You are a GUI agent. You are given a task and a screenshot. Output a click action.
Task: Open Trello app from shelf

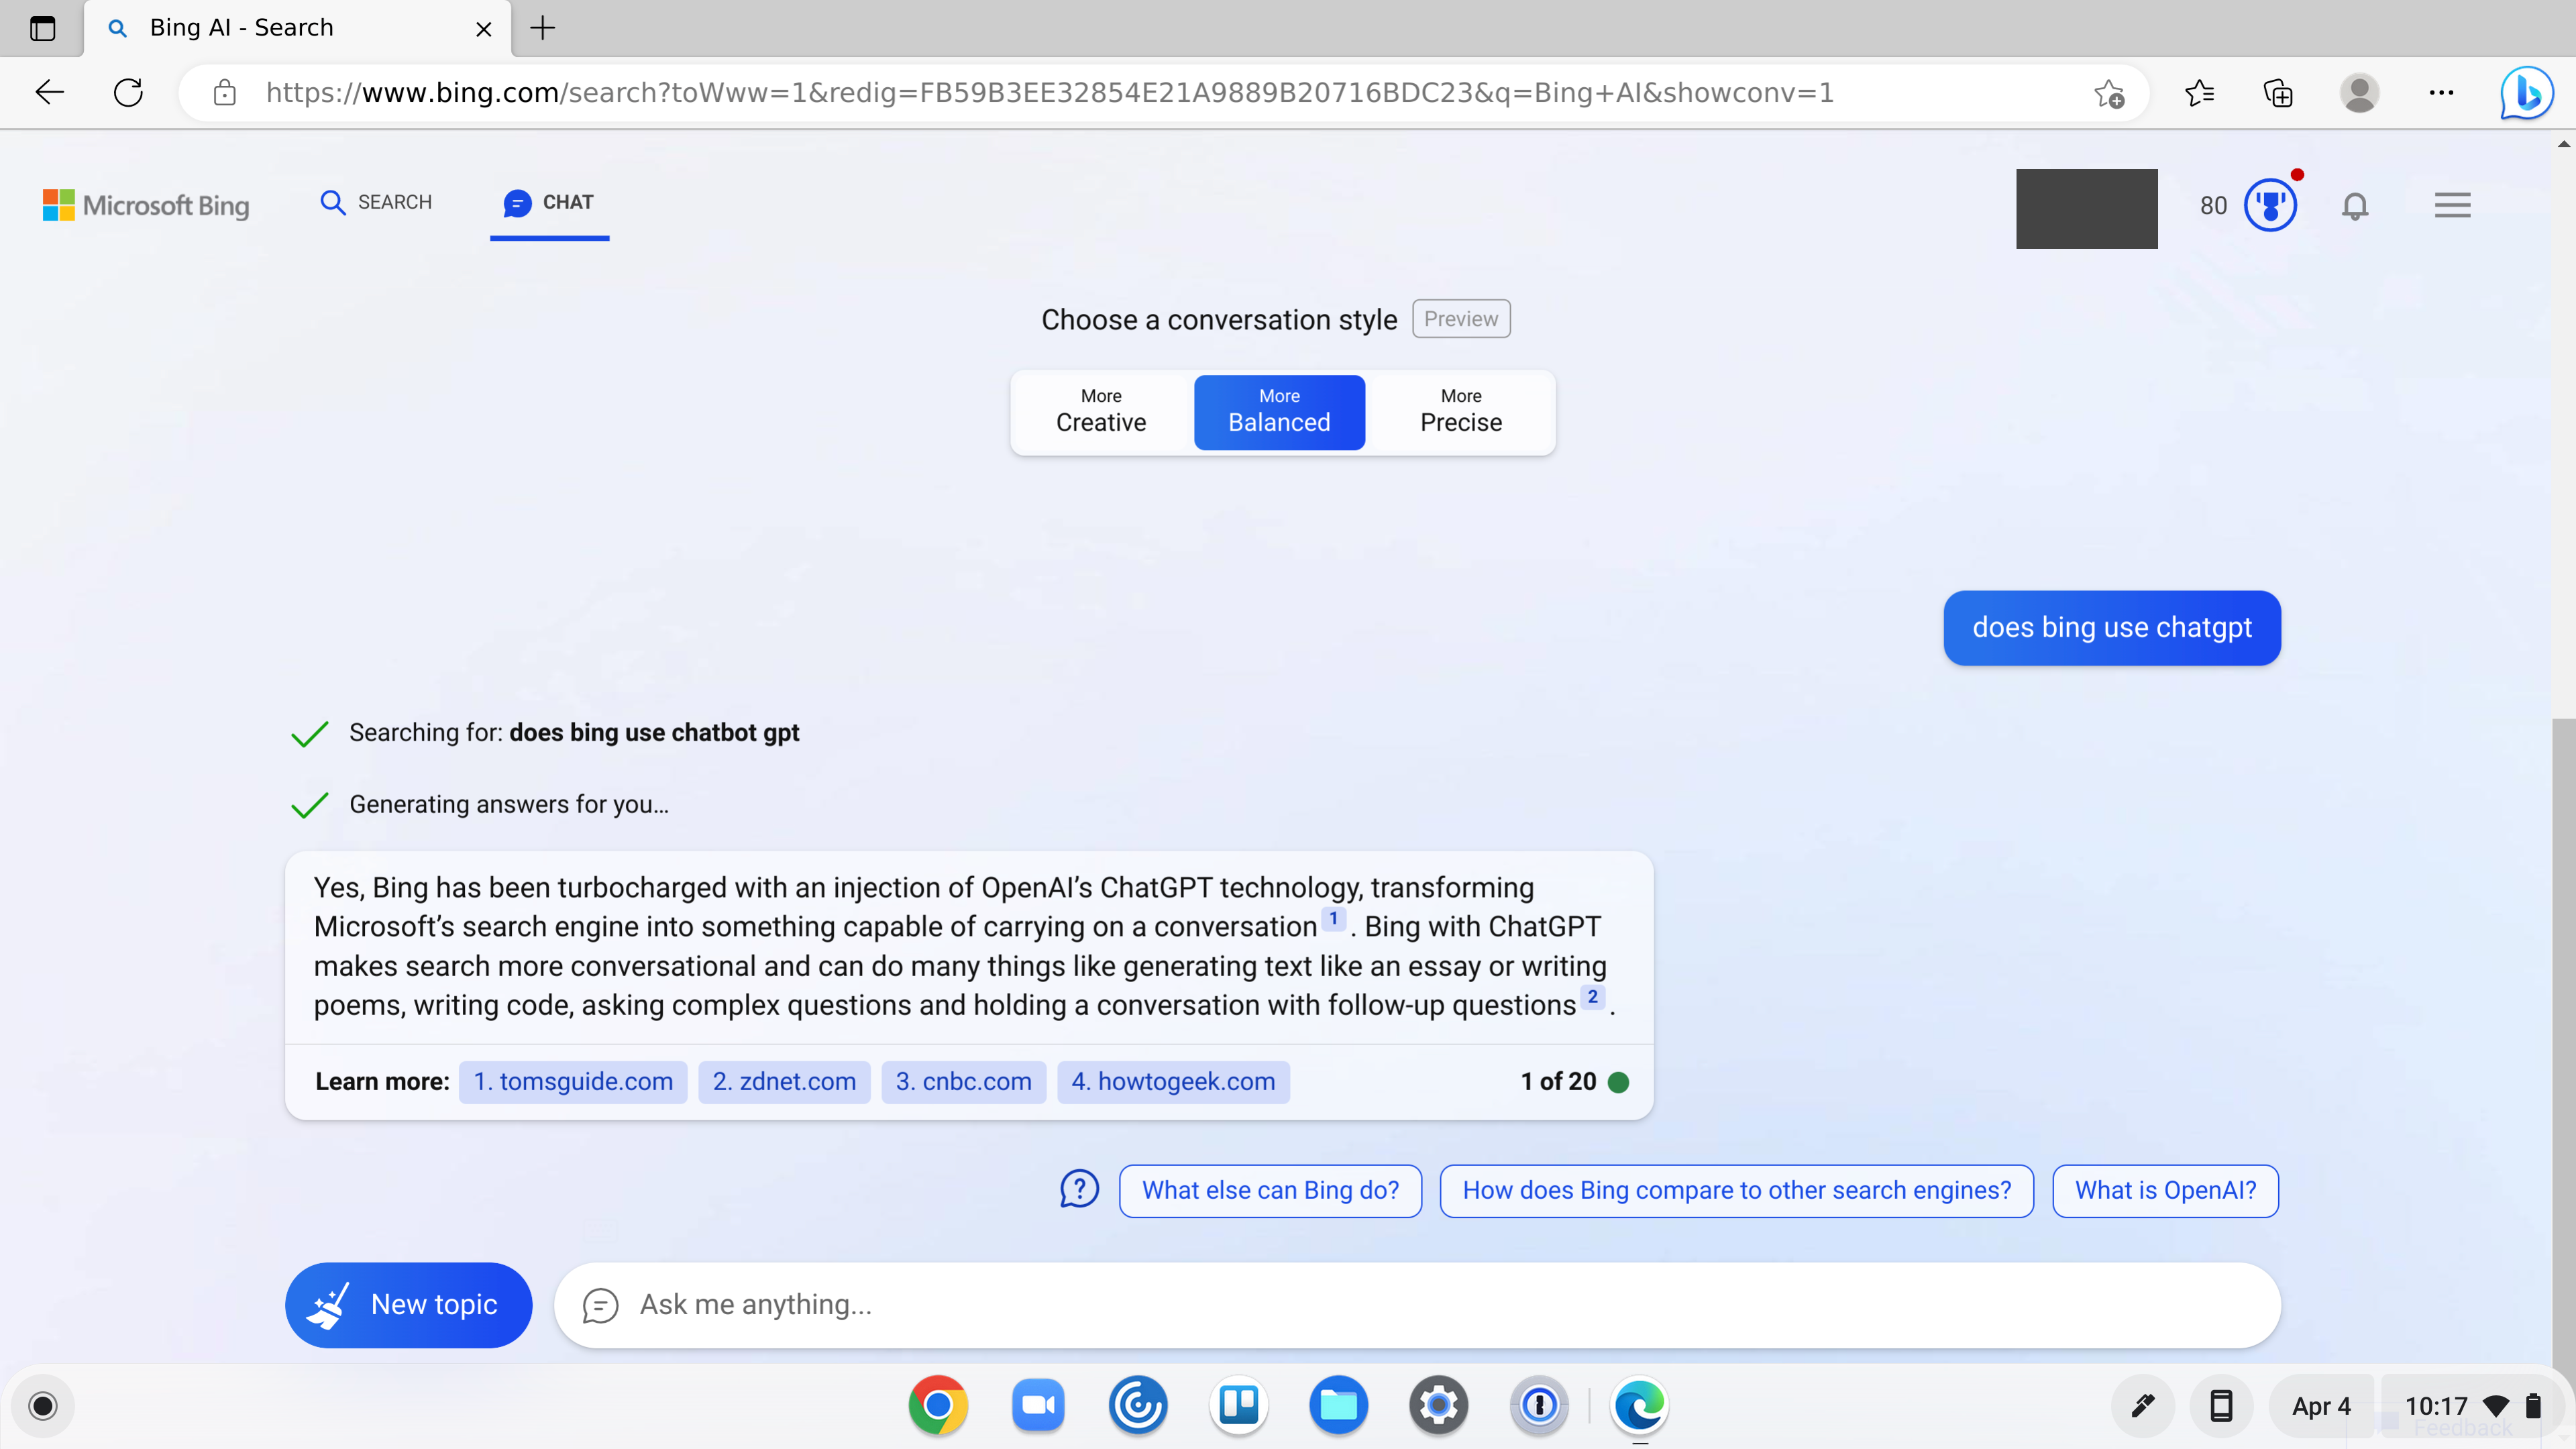point(1238,1406)
